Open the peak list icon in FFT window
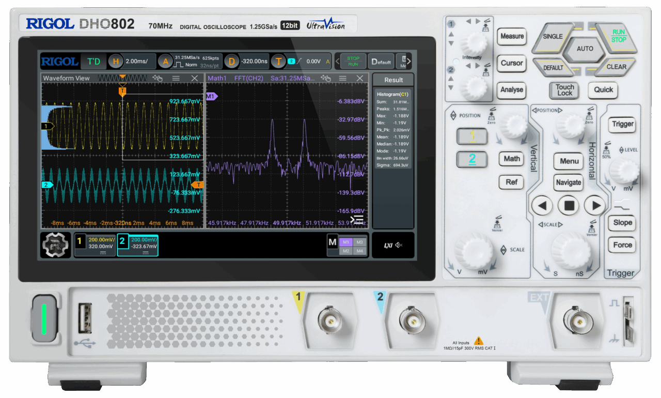This screenshot has width=661, height=398. (357, 220)
